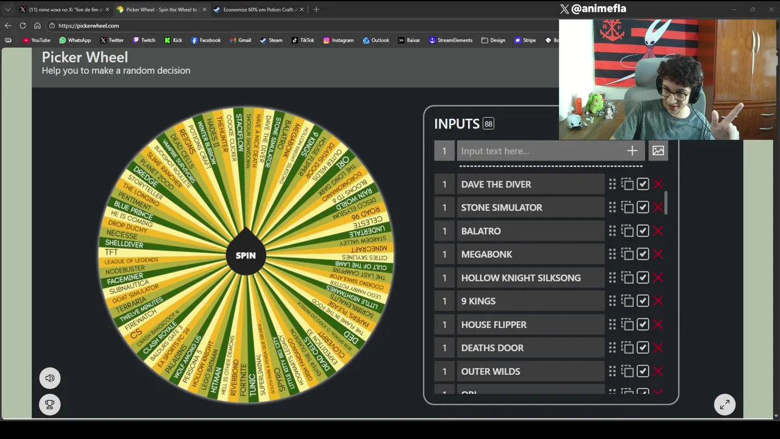This screenshot has width=780, height=439.
Task: Open the image input icon
Action: [658, 151]
